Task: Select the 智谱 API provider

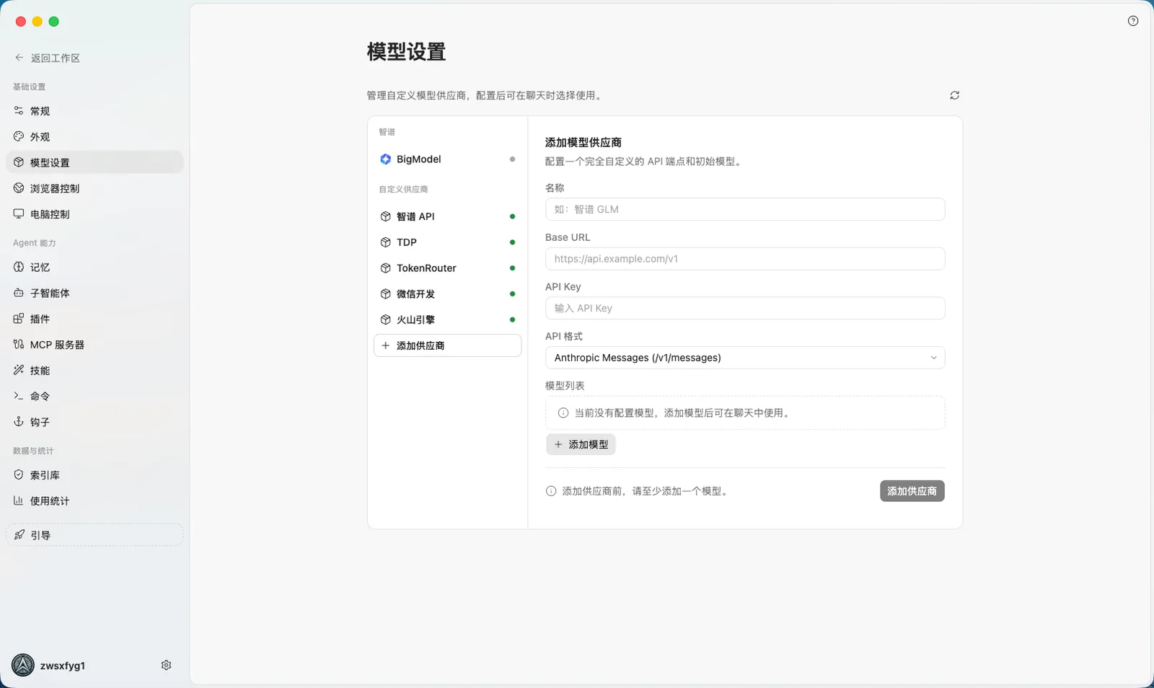Action: point(447,216)
